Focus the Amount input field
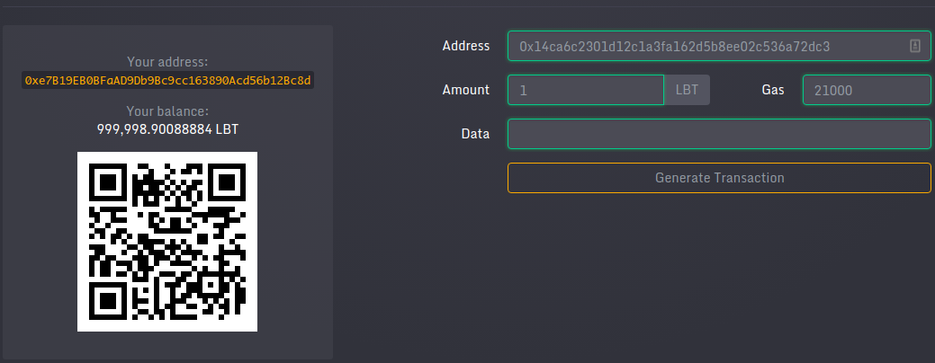 (x=586, y=90)
